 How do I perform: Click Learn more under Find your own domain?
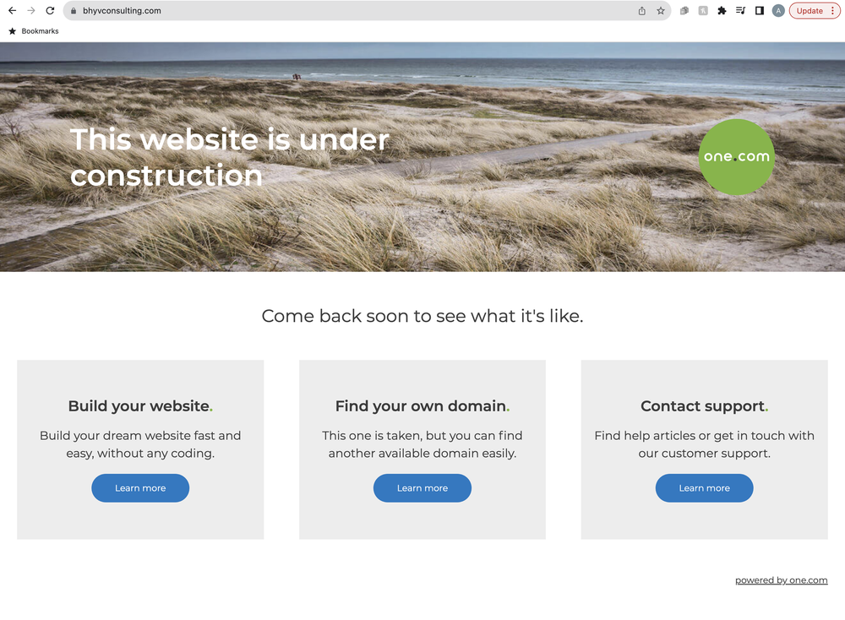(x=422, y=488)
